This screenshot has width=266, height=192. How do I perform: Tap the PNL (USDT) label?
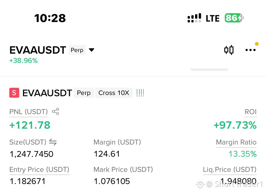click(29, 112)
